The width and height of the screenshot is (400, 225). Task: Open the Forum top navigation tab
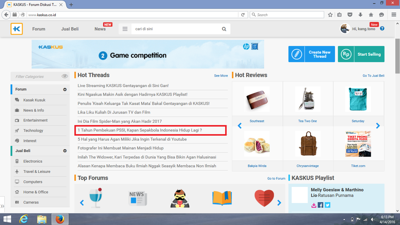[39, 29]
